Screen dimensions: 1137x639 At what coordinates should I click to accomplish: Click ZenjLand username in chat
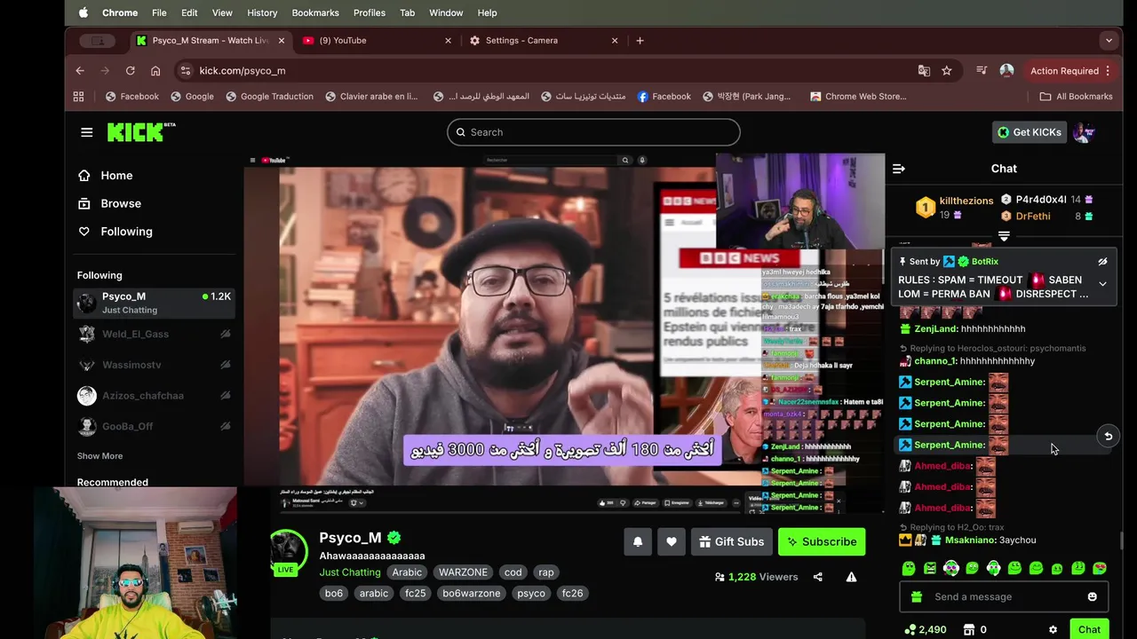point(935,329)
